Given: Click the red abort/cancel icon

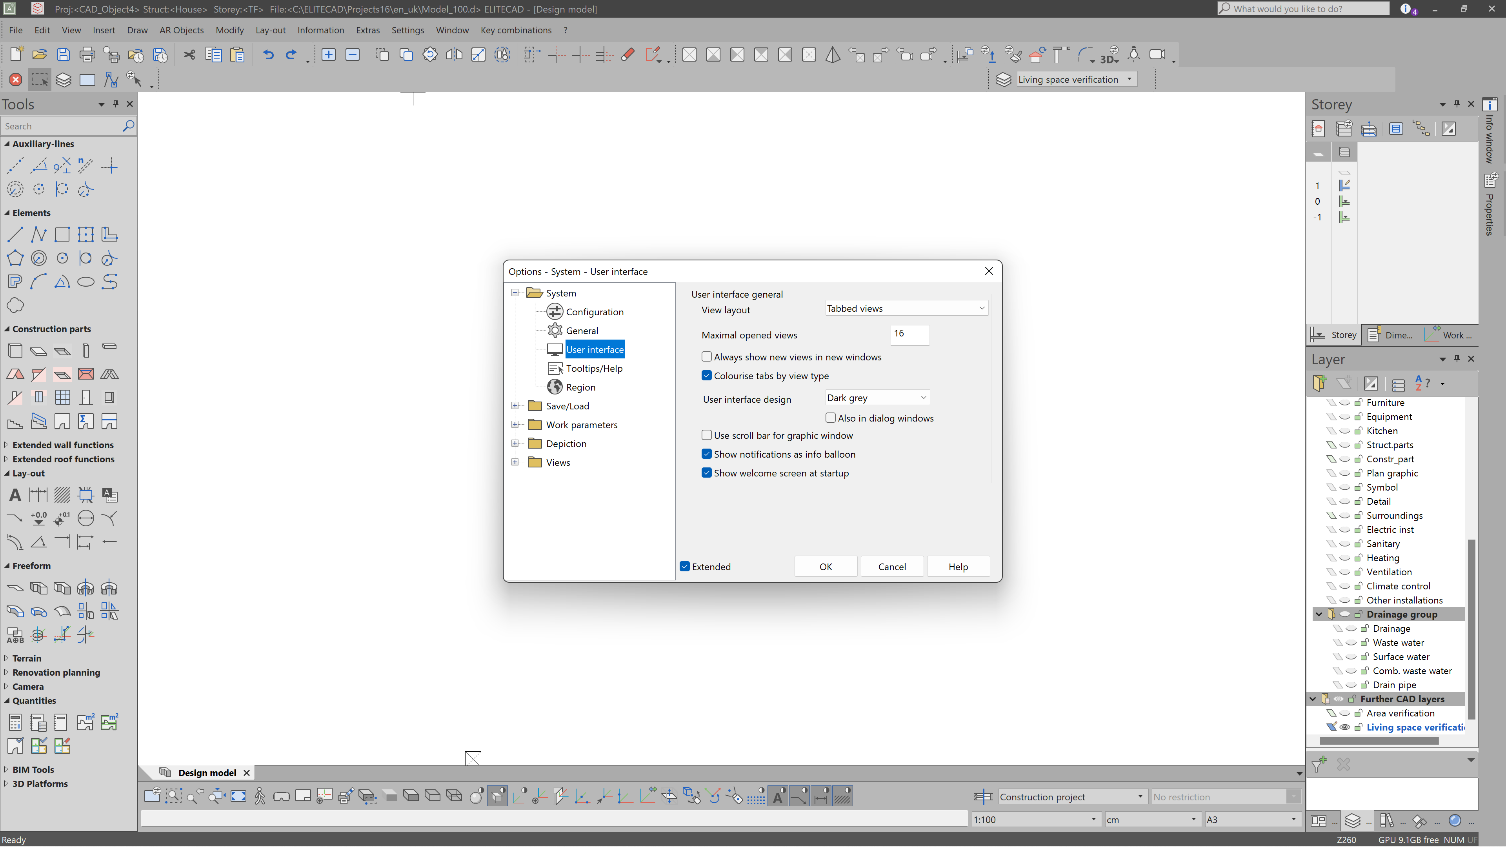Looking at the screenshot, I should (x=16, y=80).
